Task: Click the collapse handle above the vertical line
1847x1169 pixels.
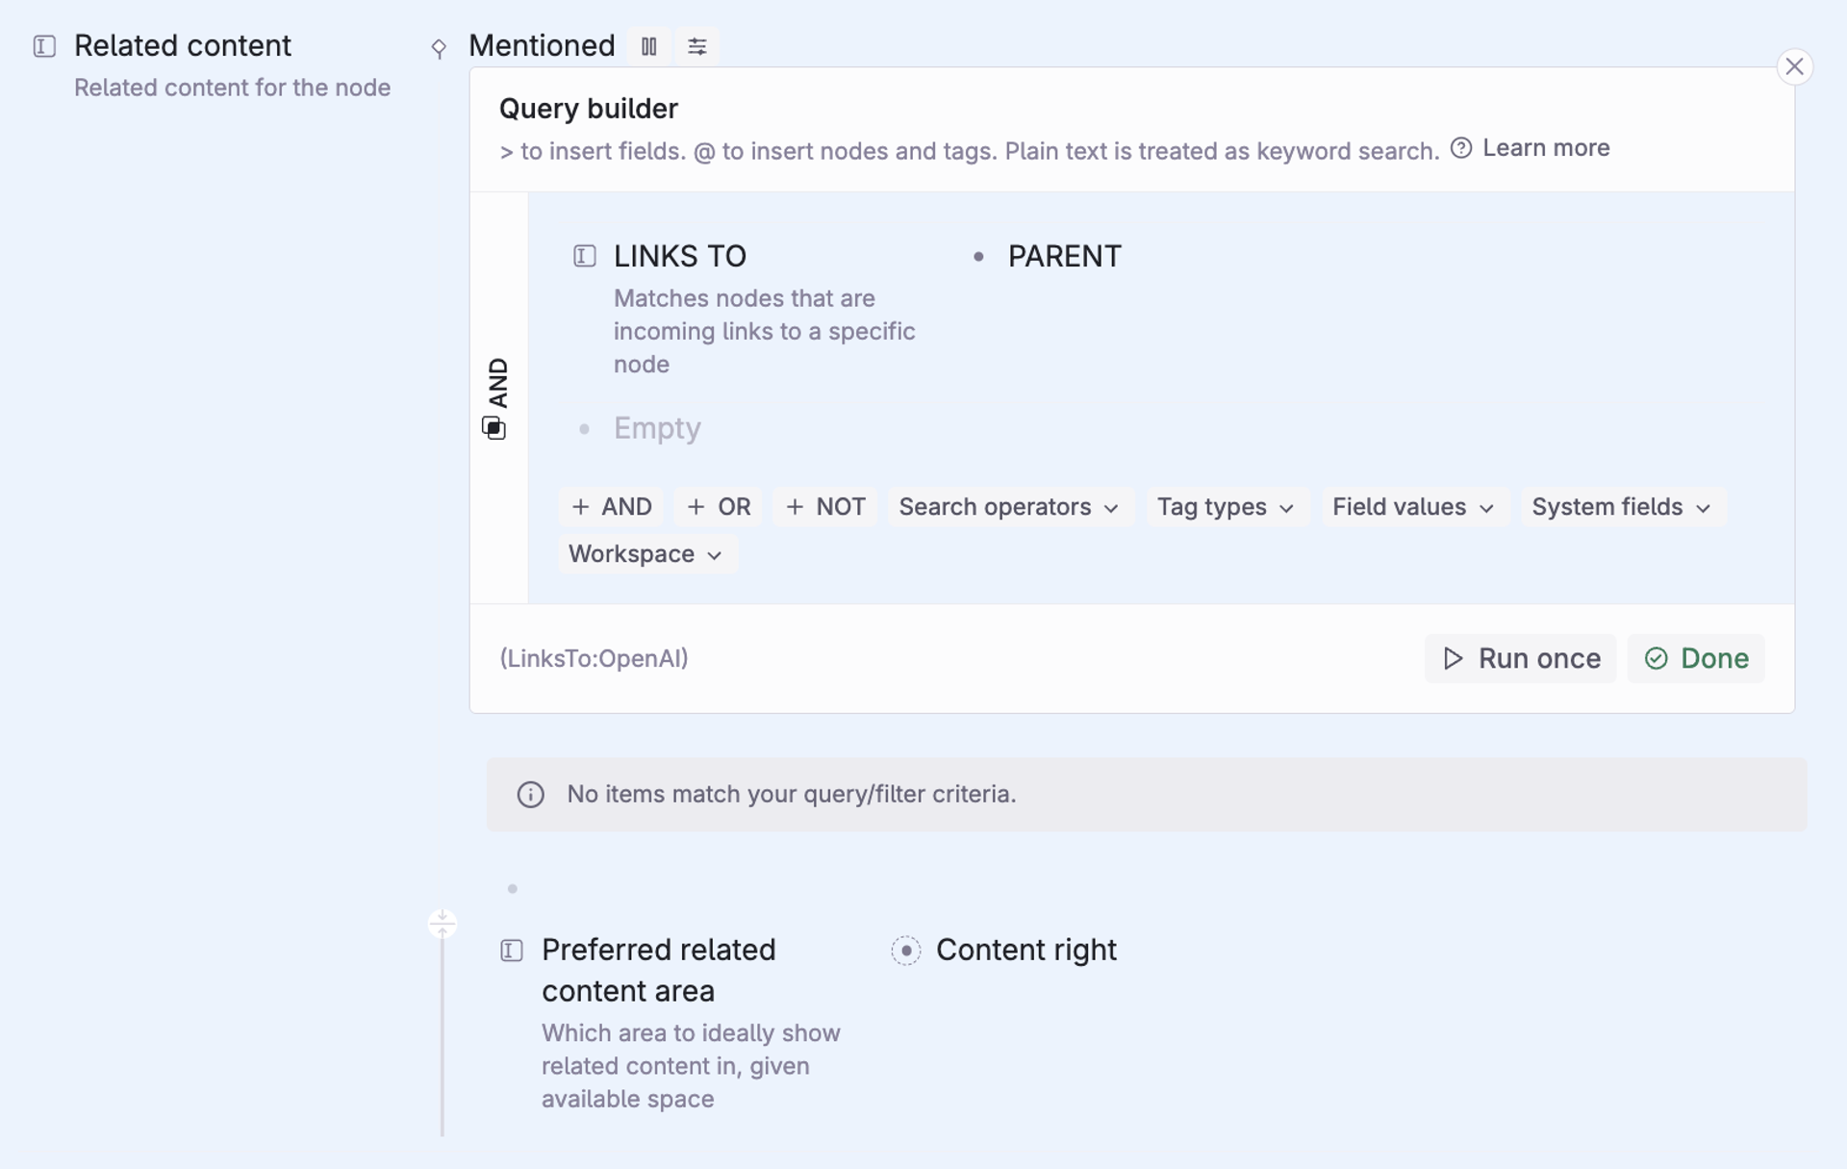Action: 443,924
